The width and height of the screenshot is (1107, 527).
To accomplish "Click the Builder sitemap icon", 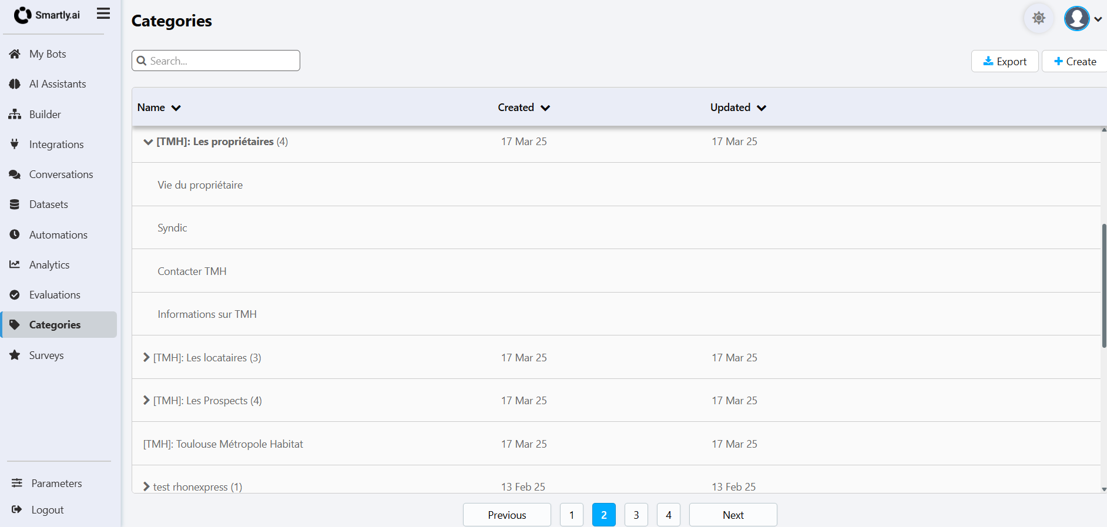I will coord(15,115).
